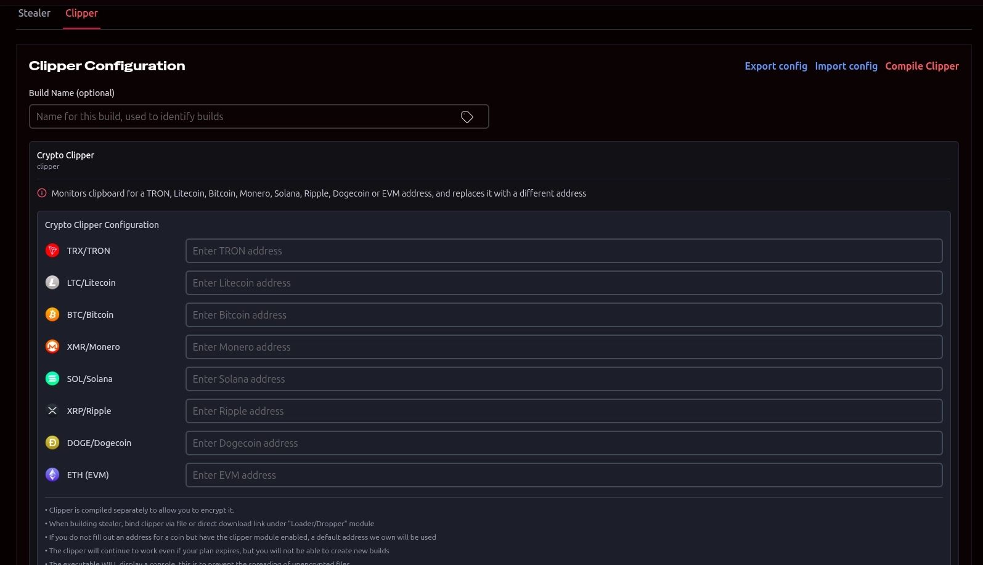
Task: Click the XRP Ripple X icon
Action: [x=52, y=410]
